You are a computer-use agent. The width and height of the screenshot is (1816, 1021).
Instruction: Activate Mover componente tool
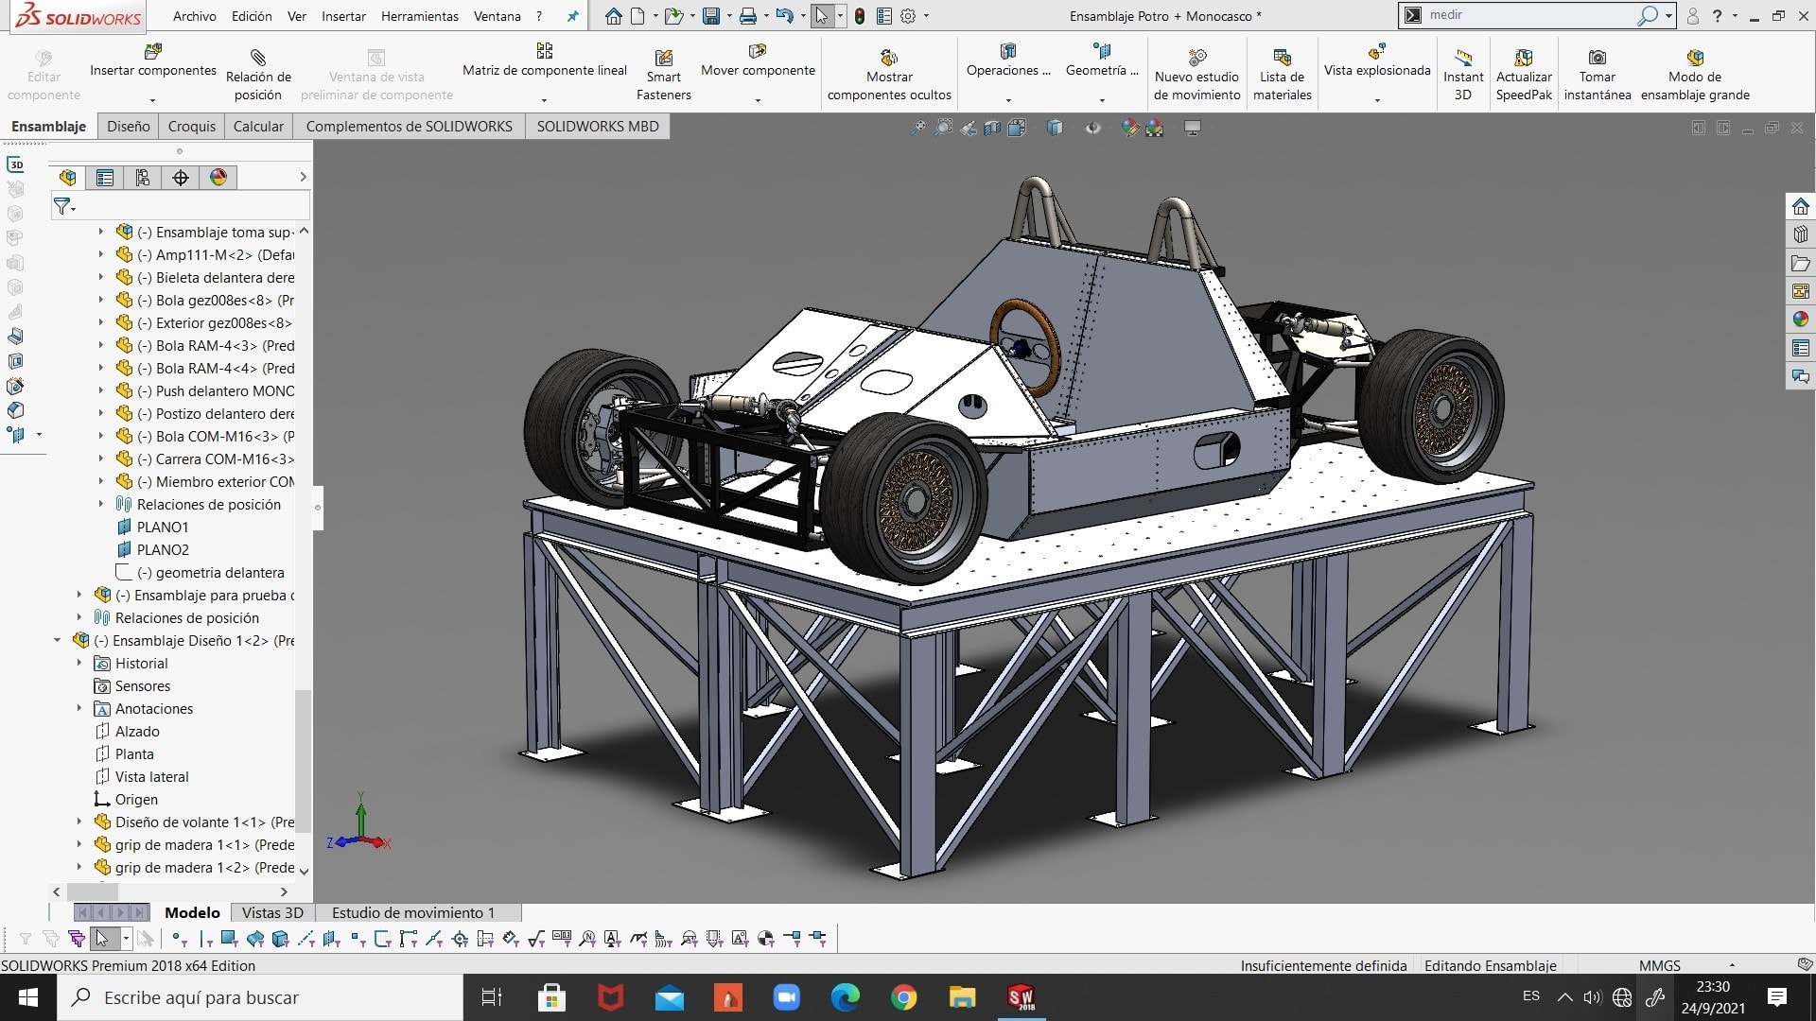tap(758, 61)
